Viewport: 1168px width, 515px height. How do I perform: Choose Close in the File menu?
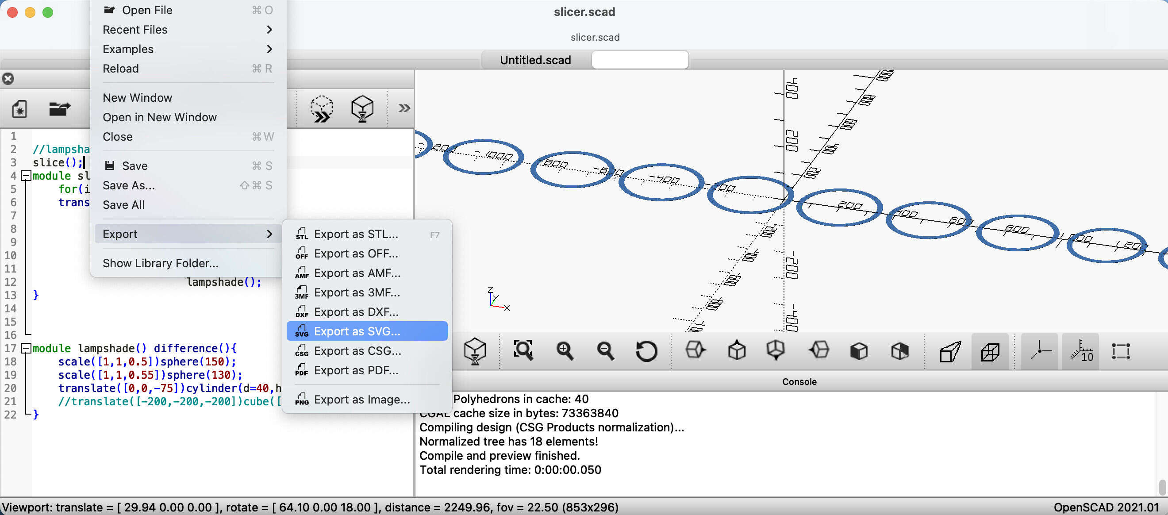pyautogui.click(x=188, y=136)
